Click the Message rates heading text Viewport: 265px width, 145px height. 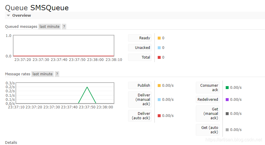pyautogui.click(x=18, y=74)
